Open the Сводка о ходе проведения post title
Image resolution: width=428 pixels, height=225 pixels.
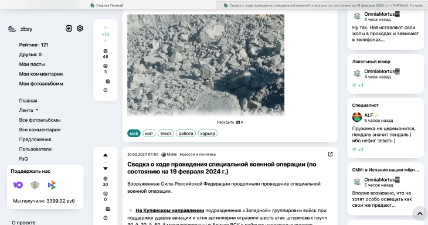[222, 168]
